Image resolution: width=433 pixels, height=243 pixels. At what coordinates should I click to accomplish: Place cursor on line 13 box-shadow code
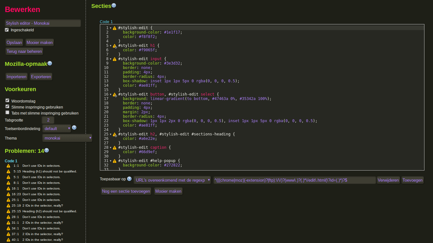181,81
